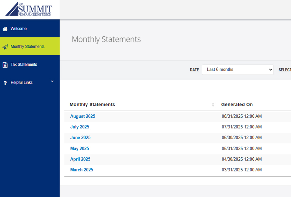Image resolution: width=291 pixels, height=197 pixels.
Task: Click the paper plane Monthly Statements icon
Action: pos(5,47)
